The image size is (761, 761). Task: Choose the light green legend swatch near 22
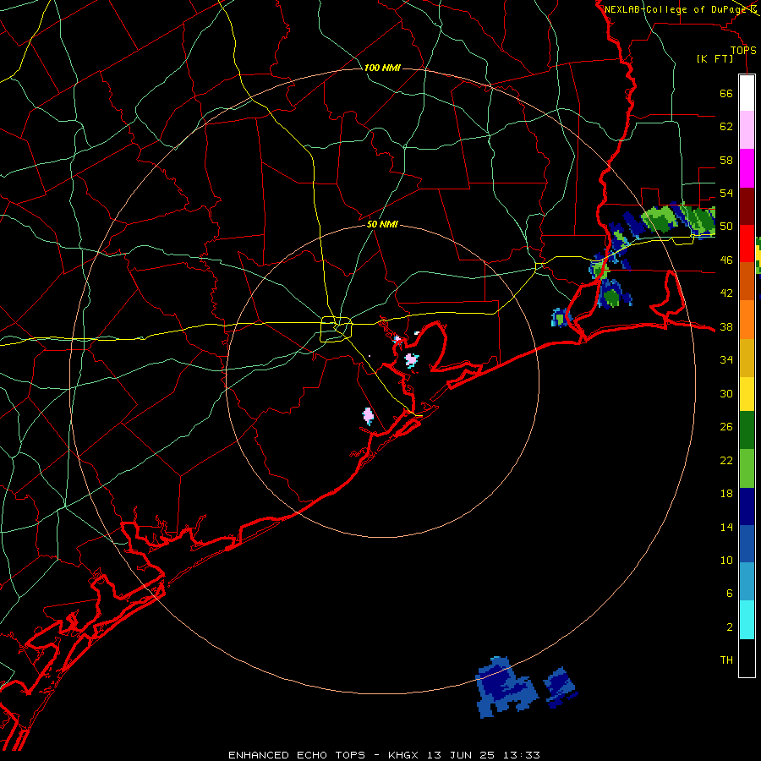click(747, 468)
